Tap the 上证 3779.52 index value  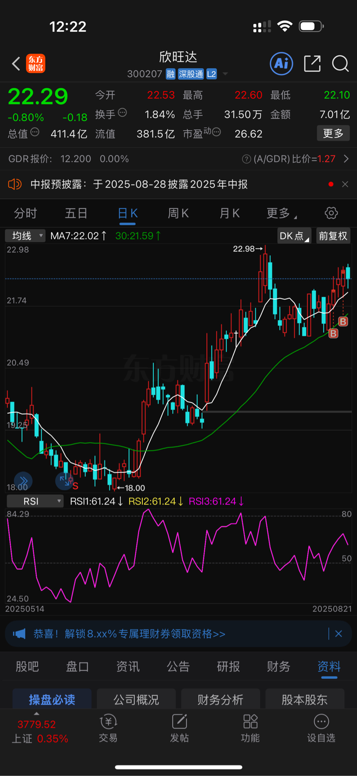36,724
